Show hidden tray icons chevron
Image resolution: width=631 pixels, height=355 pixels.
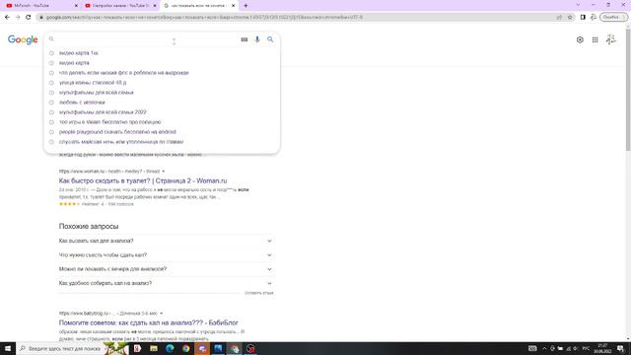pos(544,348)
